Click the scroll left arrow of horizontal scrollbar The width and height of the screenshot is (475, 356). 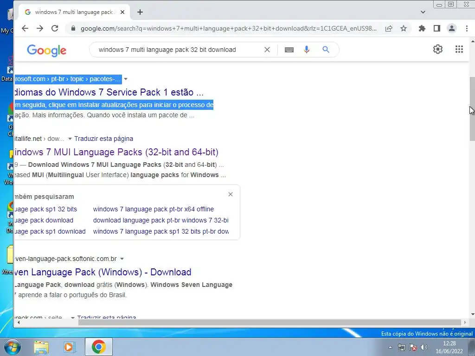pyautogui.click(x=19, y=323)
